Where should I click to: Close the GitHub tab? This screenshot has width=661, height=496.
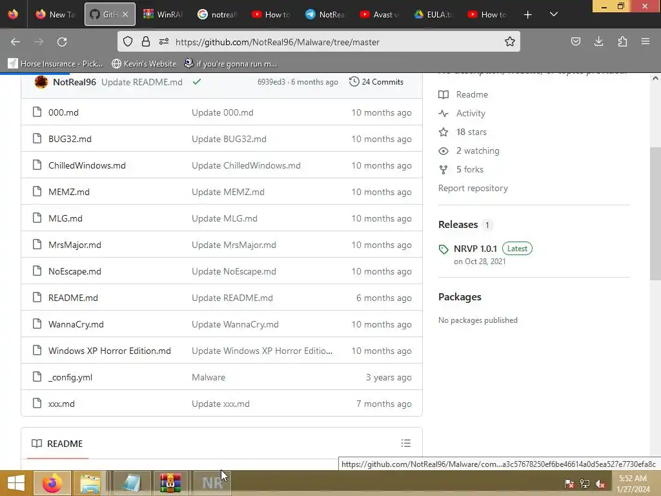tap(125, 14)
